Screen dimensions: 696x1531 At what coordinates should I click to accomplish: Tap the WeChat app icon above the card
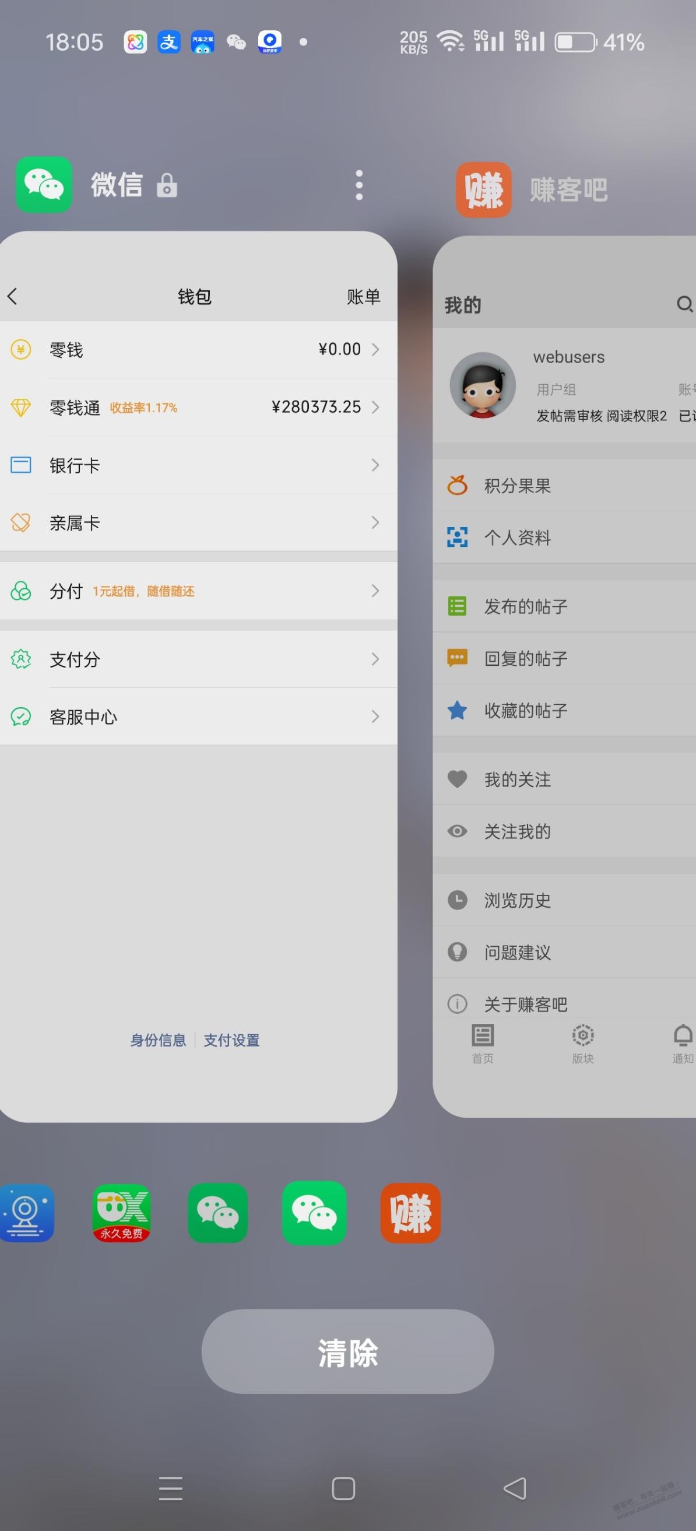click(43, 184)
